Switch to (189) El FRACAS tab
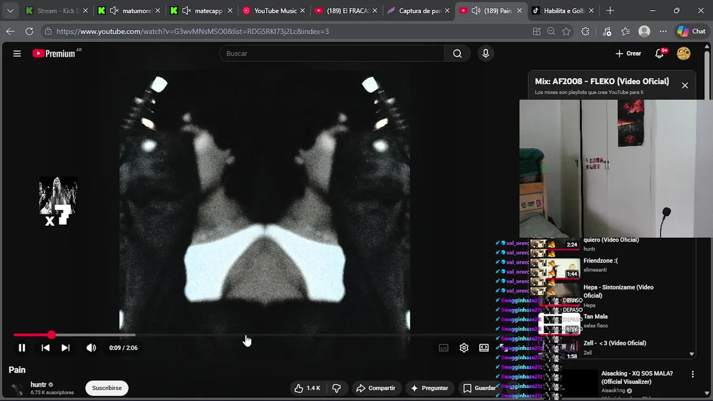The height and width of the screenshot is (401, 713). click(346, 11)
